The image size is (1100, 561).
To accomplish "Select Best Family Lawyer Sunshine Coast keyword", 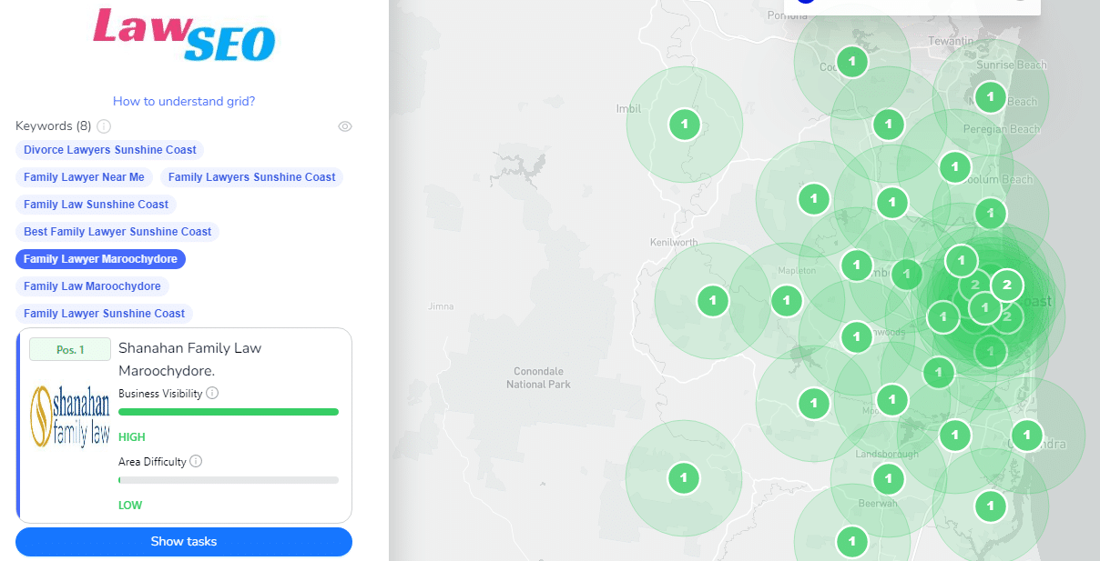I will point(117,232).
